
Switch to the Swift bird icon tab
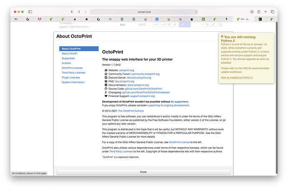click(180, 19)
